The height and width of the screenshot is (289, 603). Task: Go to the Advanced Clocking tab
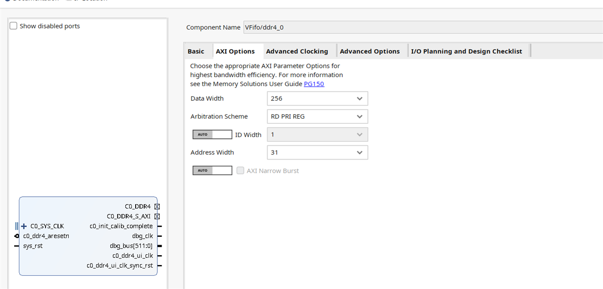point(297,51)
